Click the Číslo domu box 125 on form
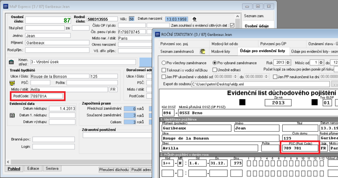This screenshot has height=178, width=338. [x=300, y=138]
